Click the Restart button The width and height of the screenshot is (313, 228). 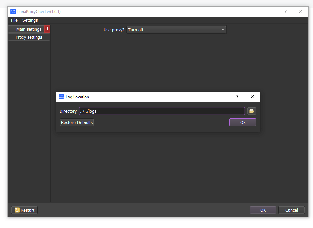coord(24,210)
